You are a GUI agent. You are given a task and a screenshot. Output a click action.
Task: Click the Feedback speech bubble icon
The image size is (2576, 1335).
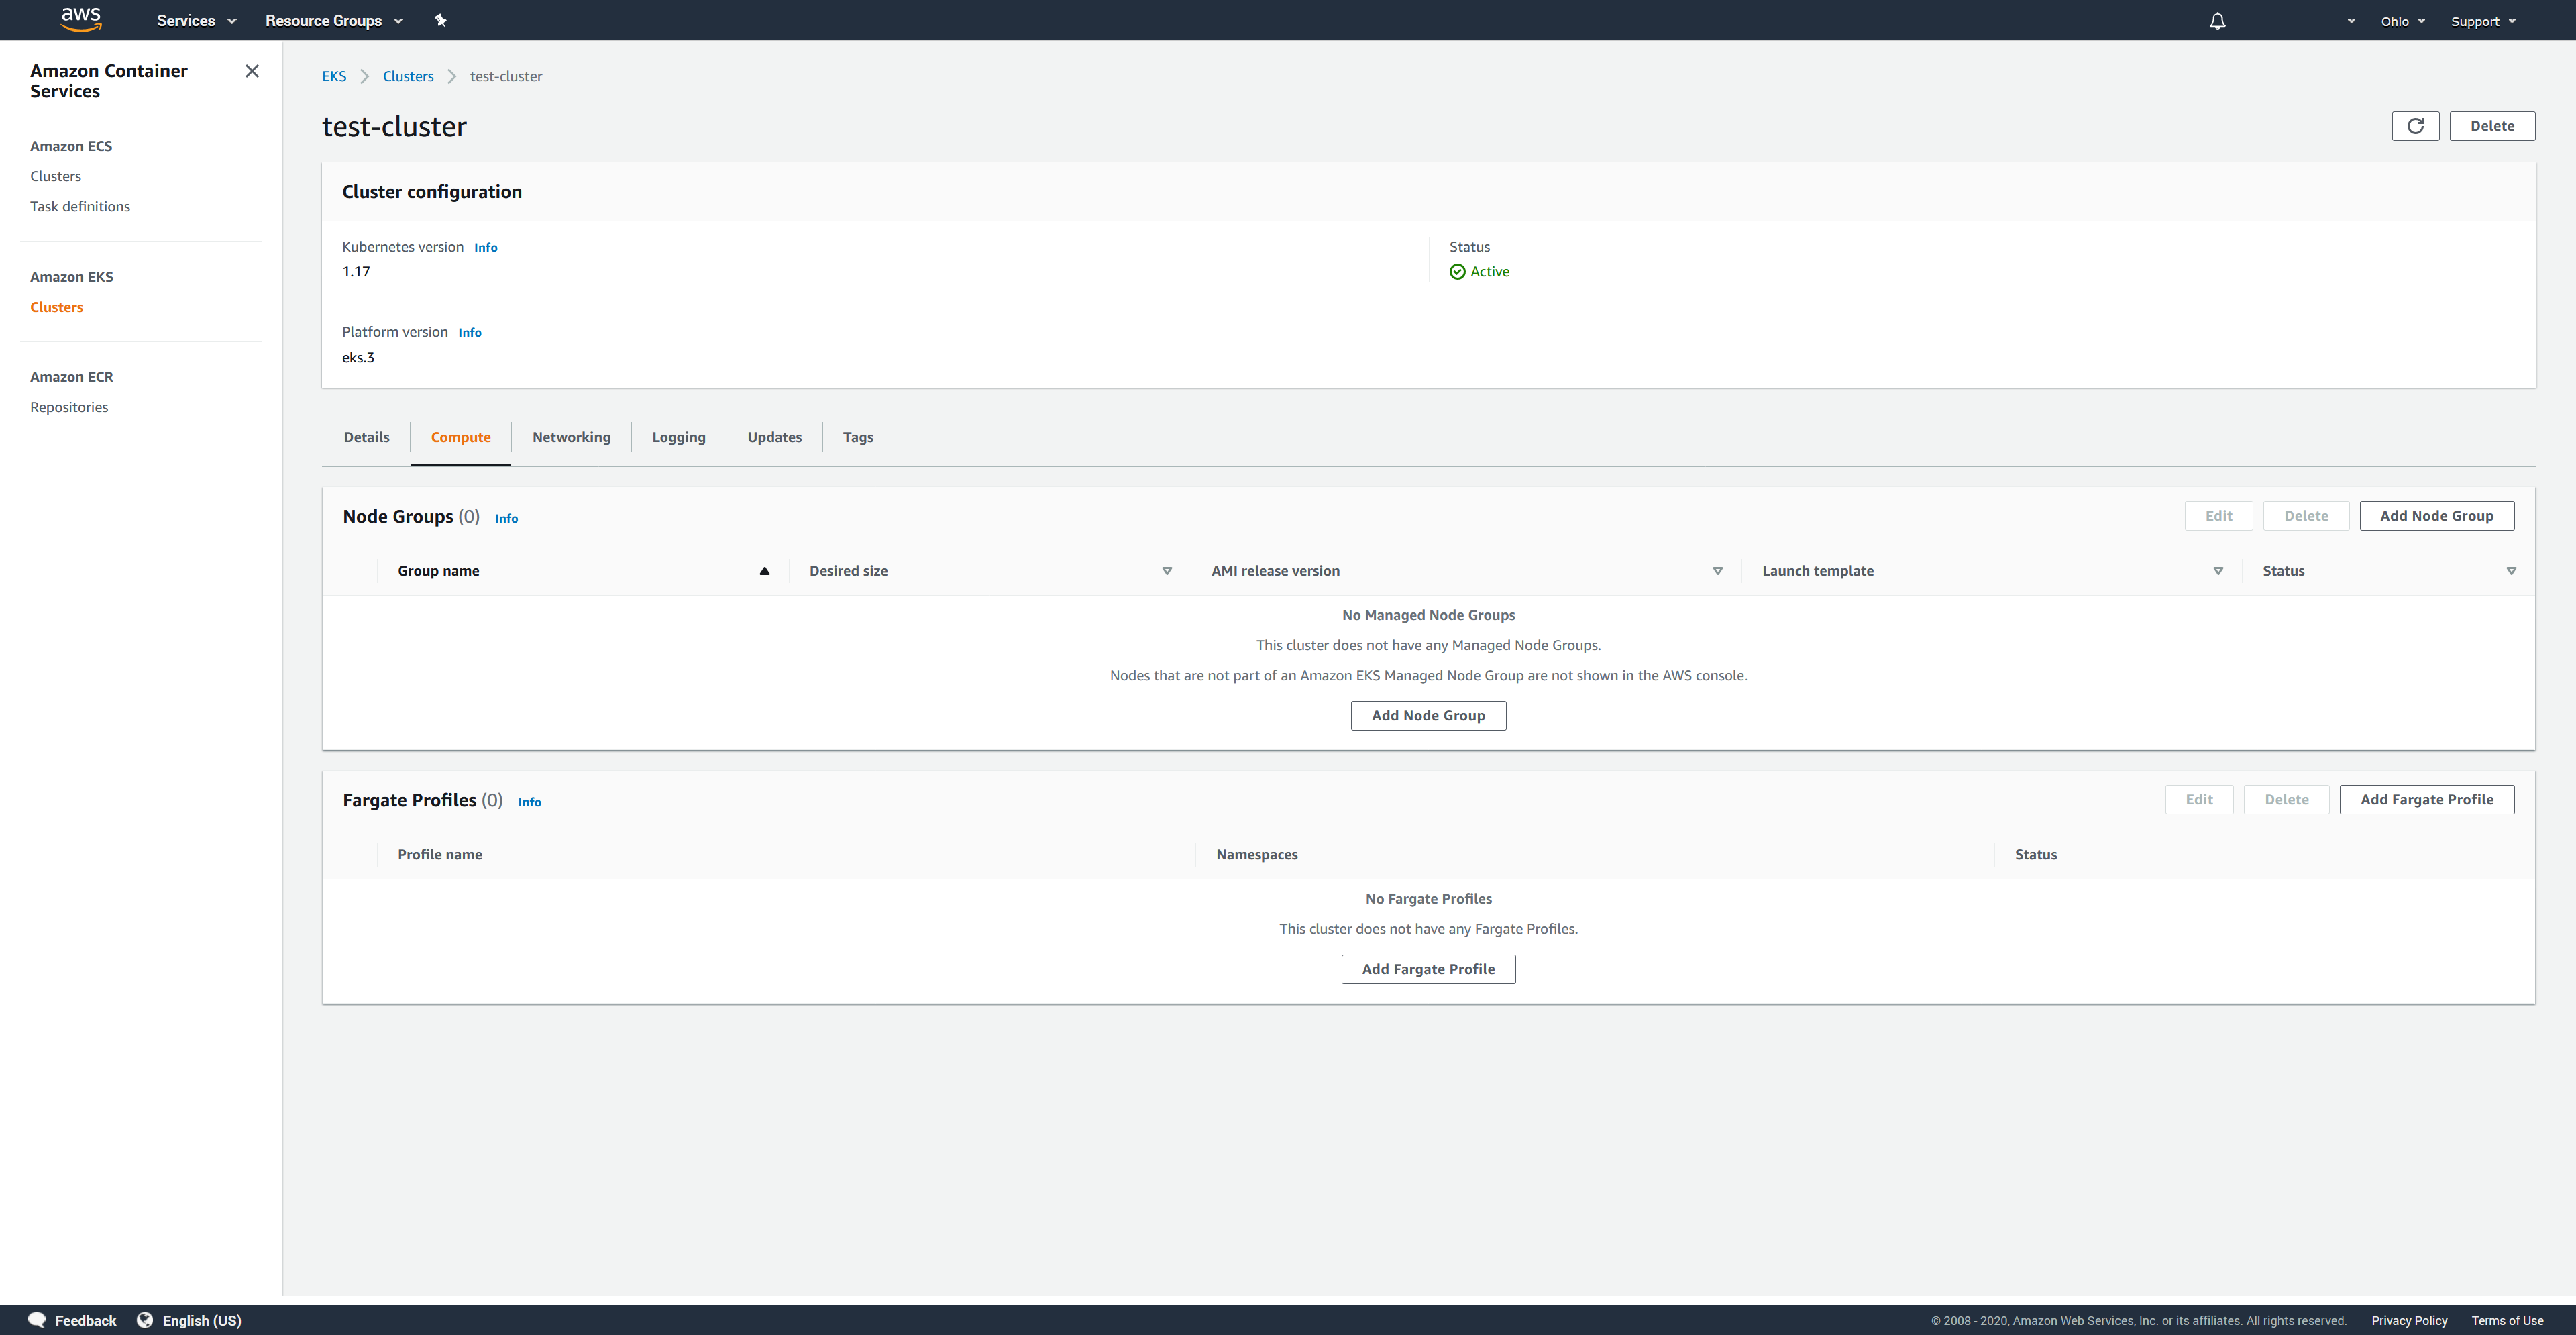click(37, 1320)
